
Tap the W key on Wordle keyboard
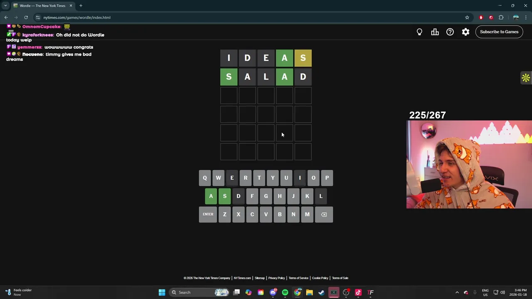218,178
